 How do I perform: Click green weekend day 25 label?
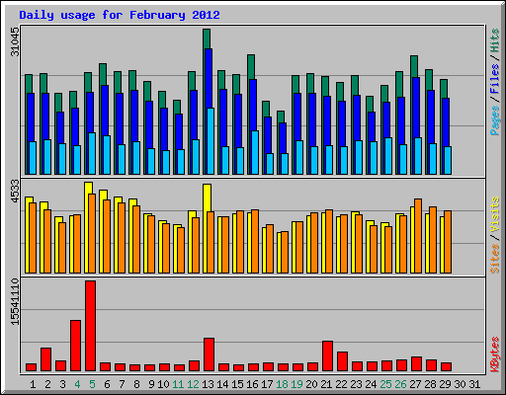click(x=385, y=384)
